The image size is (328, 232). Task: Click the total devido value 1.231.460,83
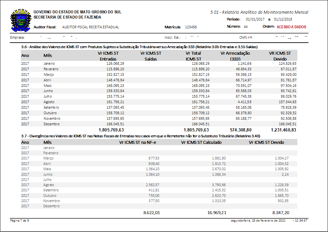(283, 130)
